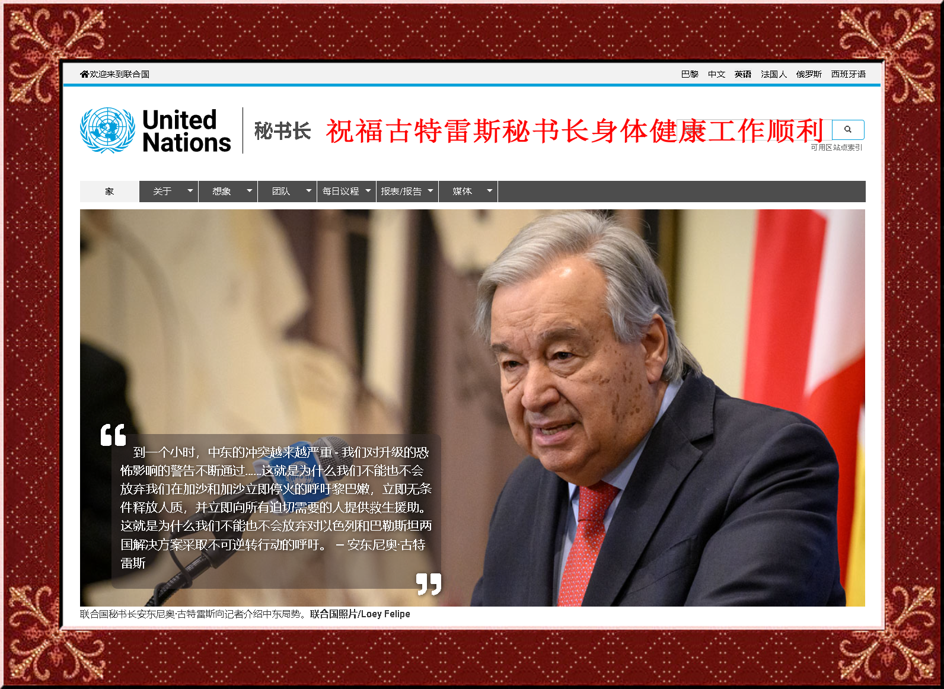Click the magnifying glass search icon
This screenshot has width=944, height=689.
pos(848,129)
